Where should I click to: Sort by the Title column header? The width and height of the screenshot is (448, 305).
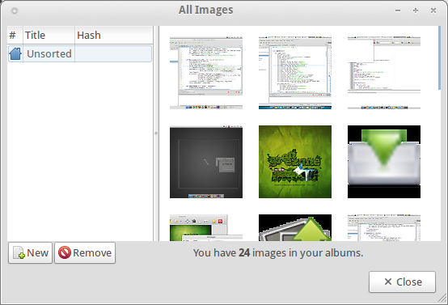[49, 35]
